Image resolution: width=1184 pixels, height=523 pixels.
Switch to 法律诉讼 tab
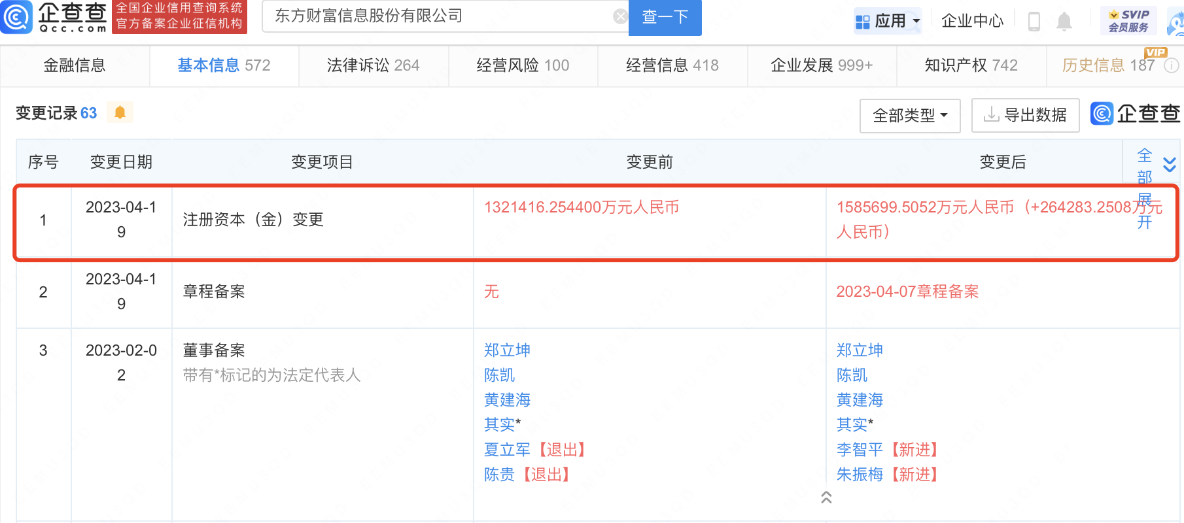click(x=373, y=65)
